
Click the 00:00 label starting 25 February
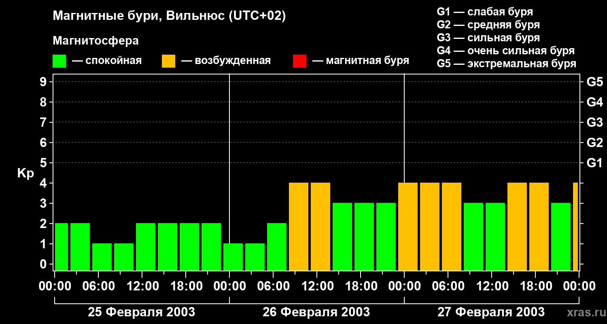[55, 286]
